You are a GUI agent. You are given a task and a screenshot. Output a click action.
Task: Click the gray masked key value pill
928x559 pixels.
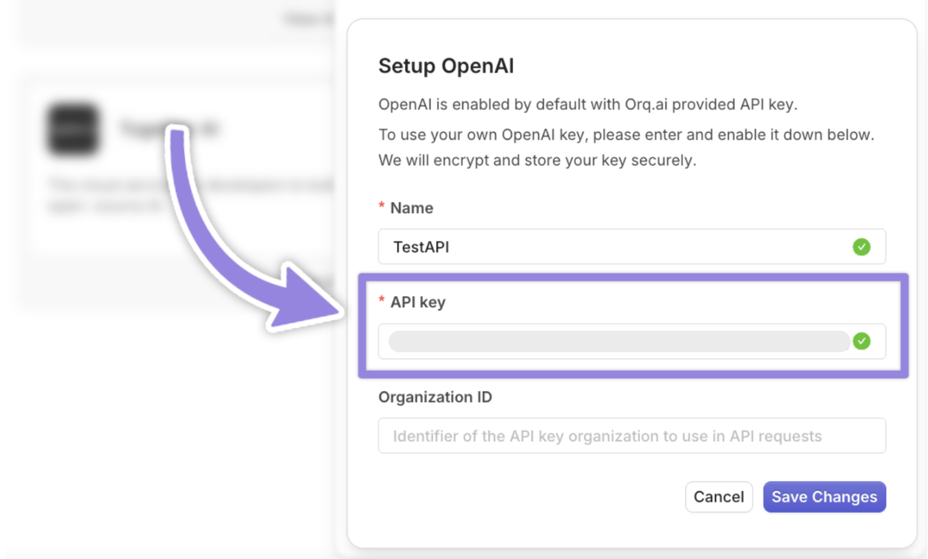tap(618, 341)
